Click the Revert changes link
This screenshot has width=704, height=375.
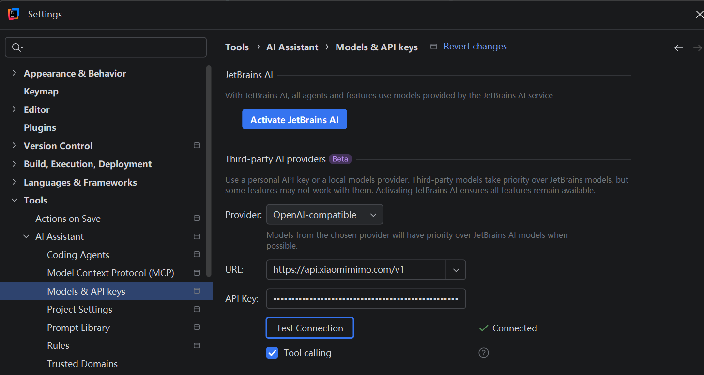pos(475,47)
